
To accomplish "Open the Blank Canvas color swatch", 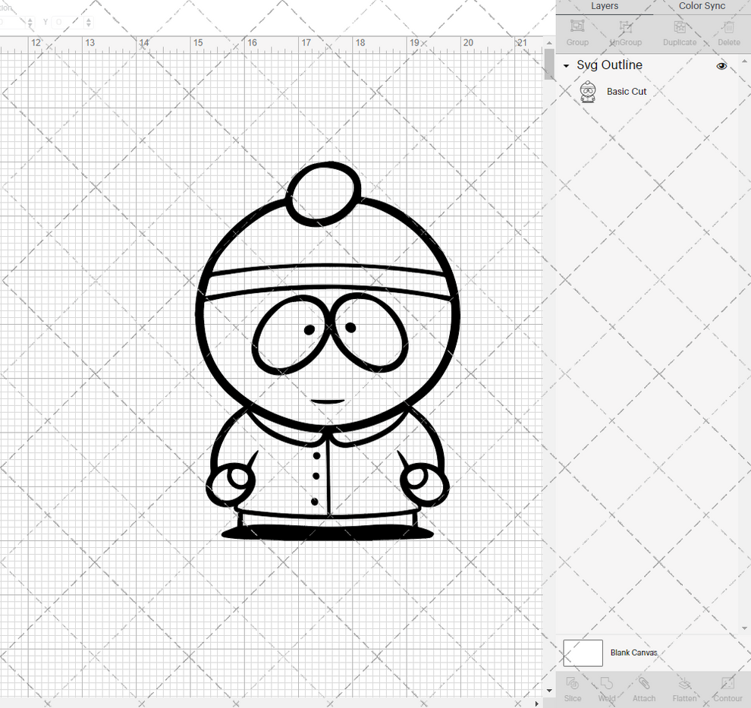I will (x=582, y=653).
